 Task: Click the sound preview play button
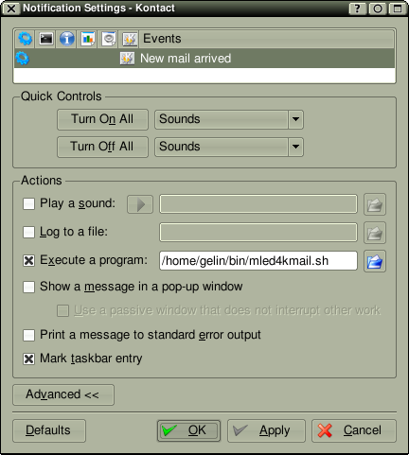[140, 204]
